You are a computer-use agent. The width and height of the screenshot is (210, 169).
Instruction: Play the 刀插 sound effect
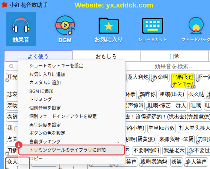pyautogui.click(x=12, y=151)
